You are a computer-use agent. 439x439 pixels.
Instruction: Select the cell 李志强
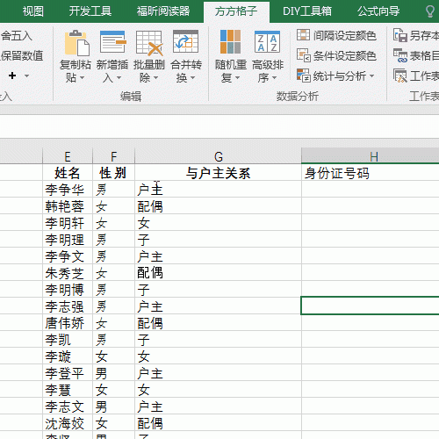point(68,306)
